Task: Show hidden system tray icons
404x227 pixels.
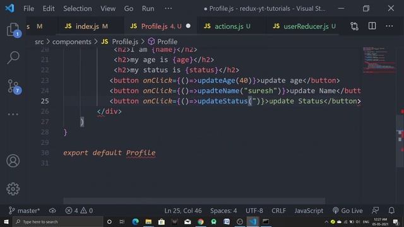Action: click(x=326, y=222)
